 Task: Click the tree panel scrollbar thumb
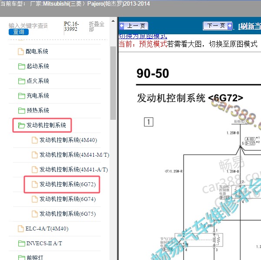(113, 83)
